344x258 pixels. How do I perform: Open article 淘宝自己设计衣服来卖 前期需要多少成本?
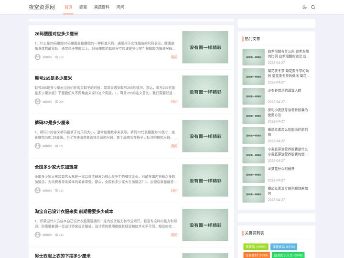(74, 212)
